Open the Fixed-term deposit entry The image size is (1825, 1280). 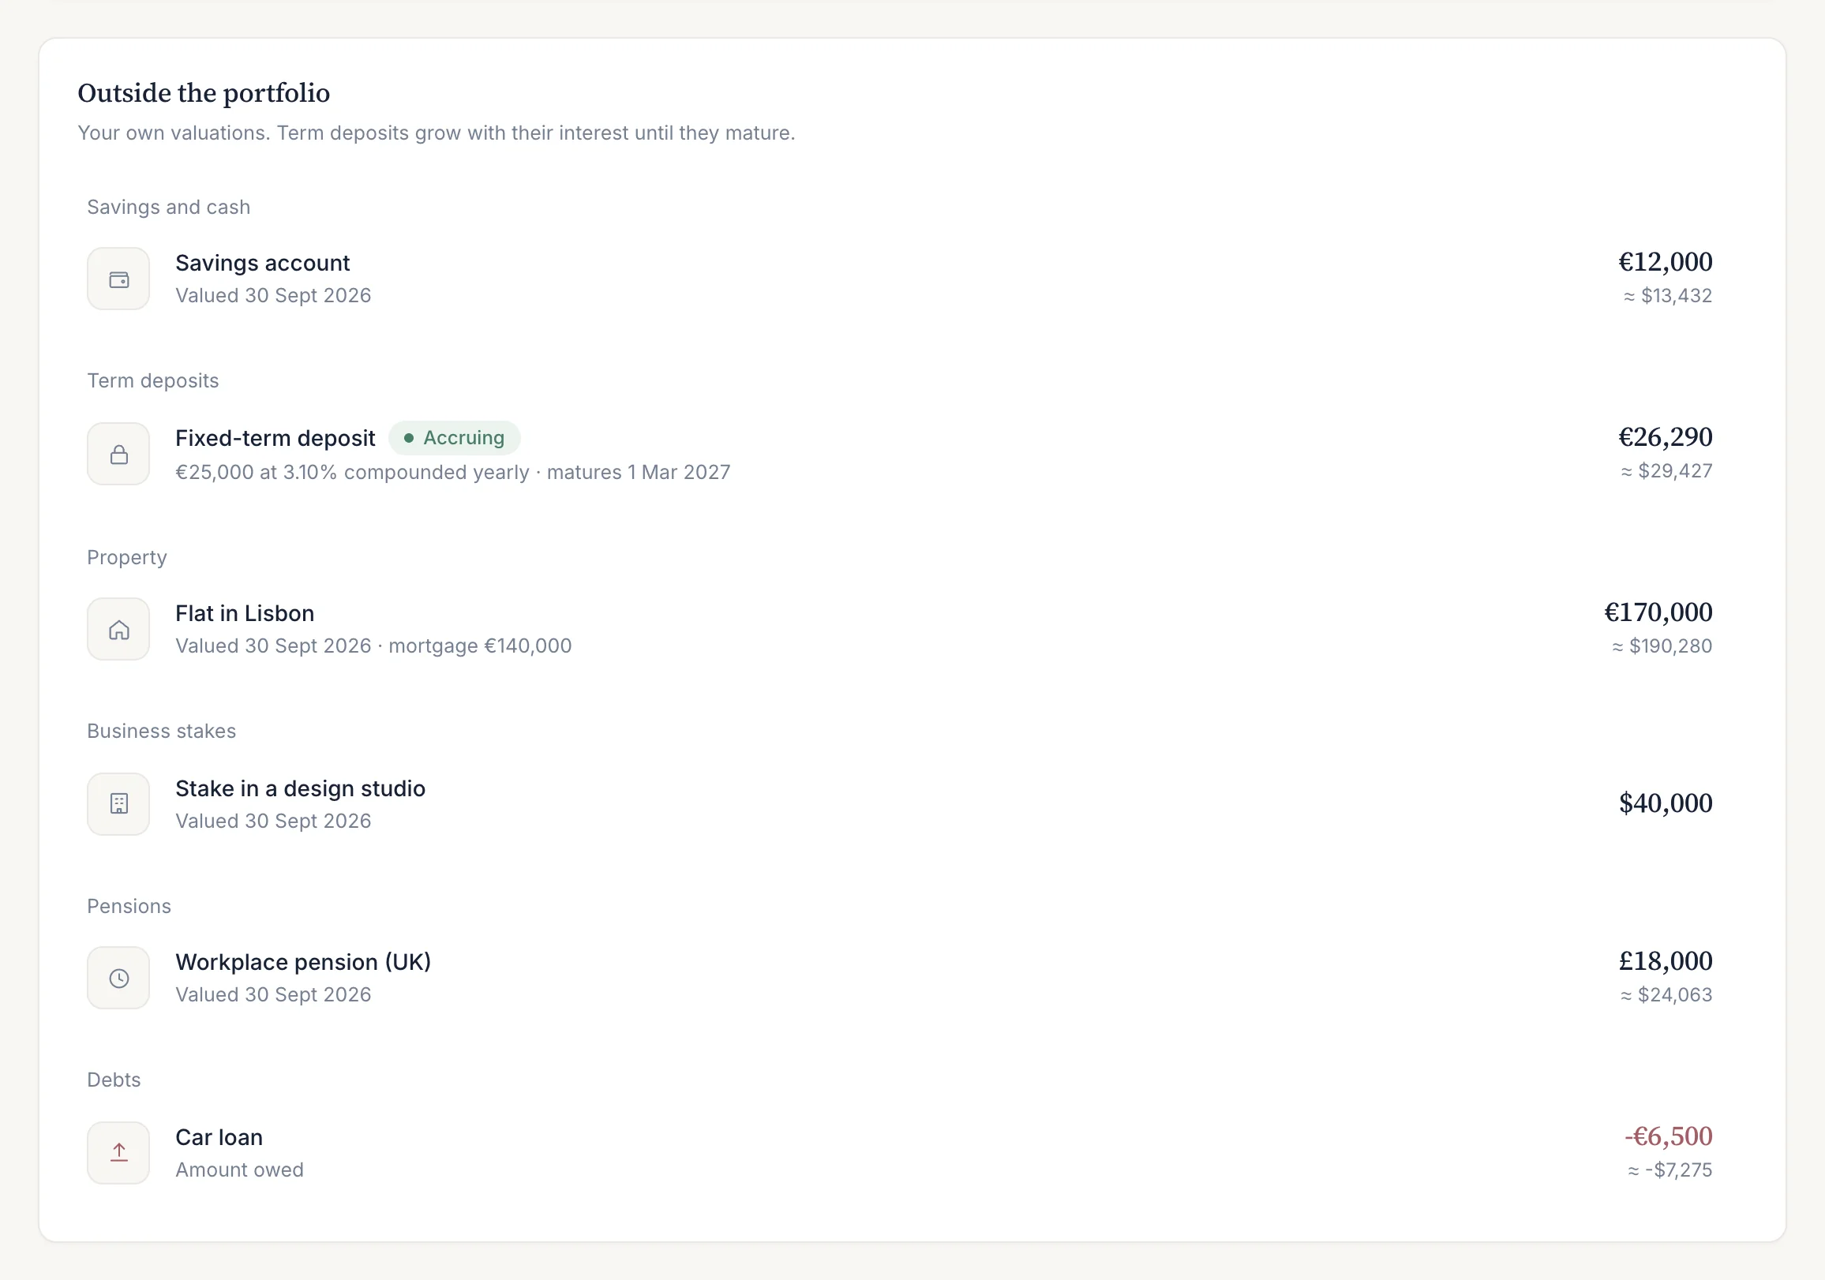(x=275, y=438)
